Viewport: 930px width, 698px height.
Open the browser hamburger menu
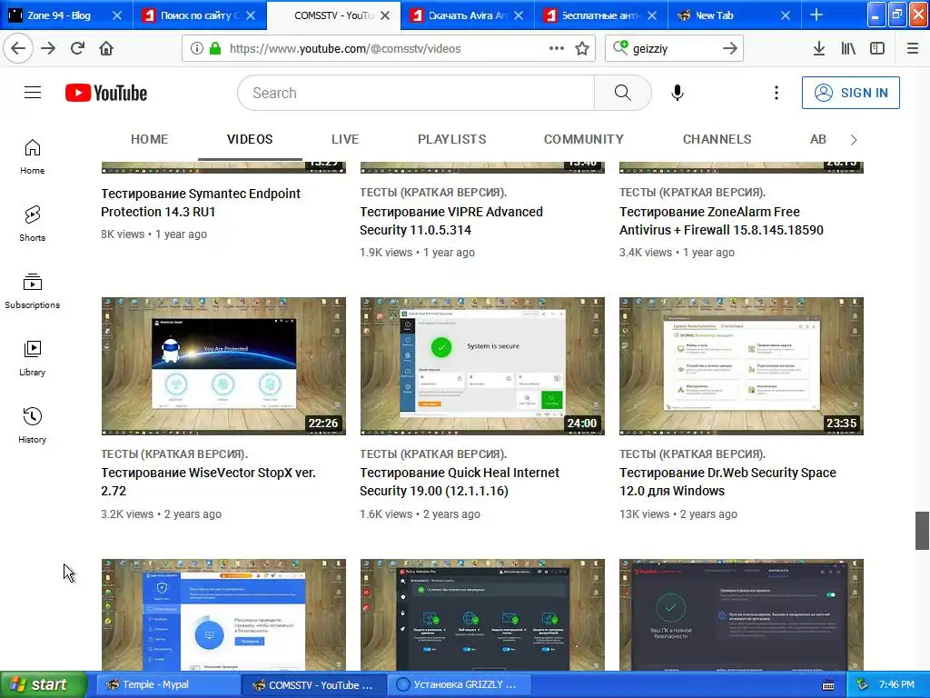coord(913,49)
